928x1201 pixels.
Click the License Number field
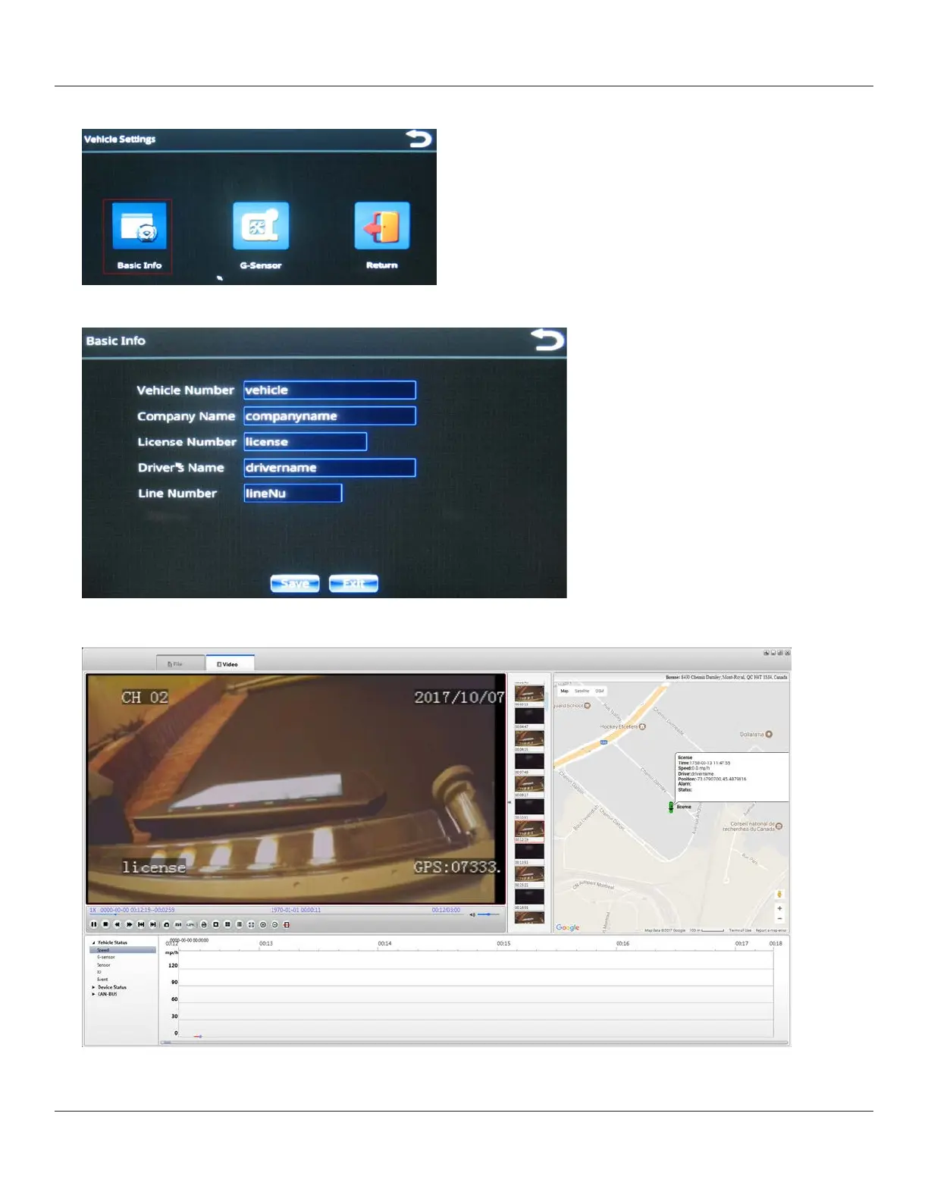tap(306, 441)
